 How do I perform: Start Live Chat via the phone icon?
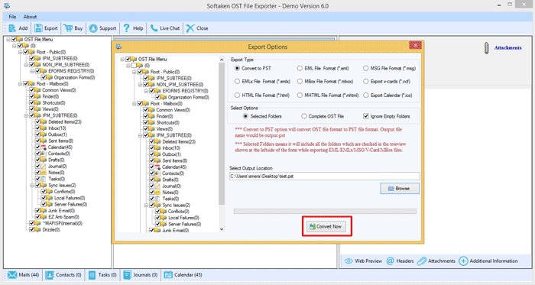pos(154,28)
